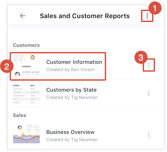Click the back arrow icon

[23, 16]
